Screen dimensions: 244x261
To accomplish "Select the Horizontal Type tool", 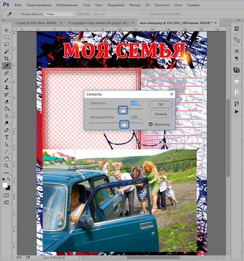I will coord(6,137).
